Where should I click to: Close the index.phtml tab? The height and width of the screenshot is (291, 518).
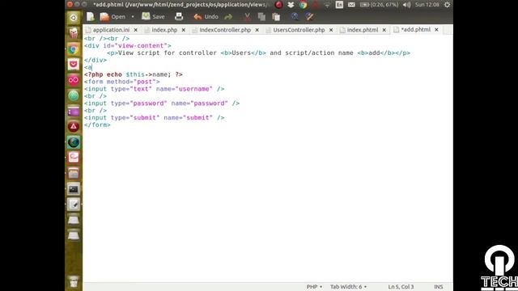click(384, 30)
